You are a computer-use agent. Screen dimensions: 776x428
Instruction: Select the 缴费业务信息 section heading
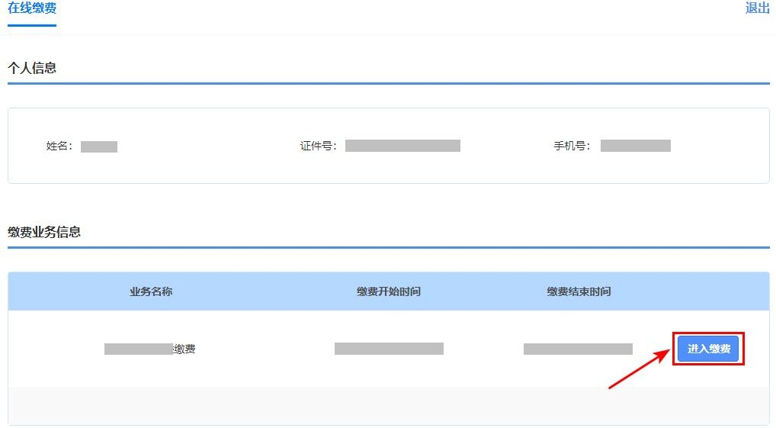(x=44, y=232)
